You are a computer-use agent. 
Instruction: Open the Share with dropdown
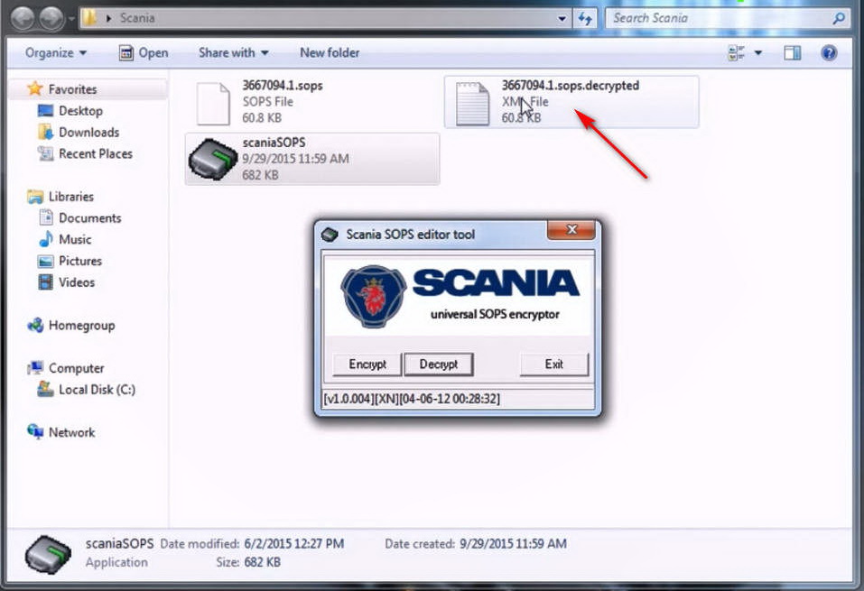pos(233,53)
